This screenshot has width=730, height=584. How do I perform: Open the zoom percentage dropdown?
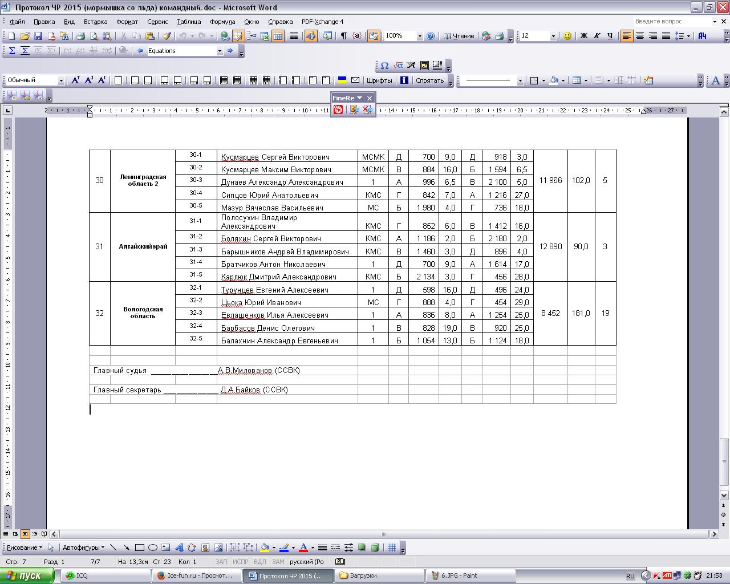point(420,36)
